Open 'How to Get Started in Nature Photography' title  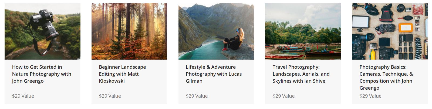point(42,74)
